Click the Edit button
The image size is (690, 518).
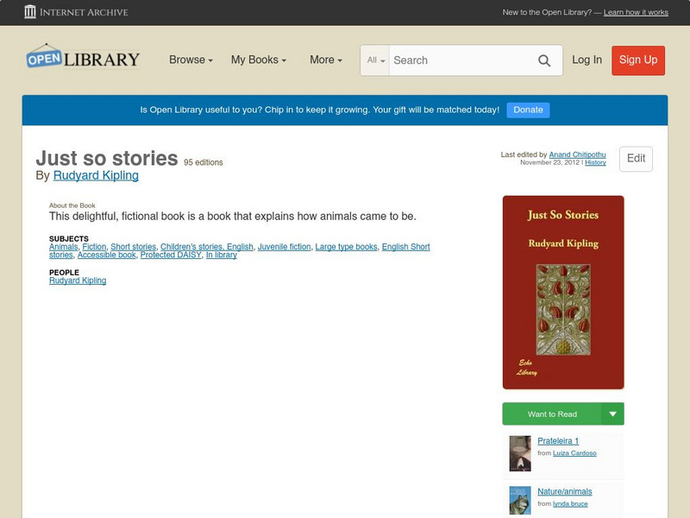pyautogui.click(x=636, y=159)
